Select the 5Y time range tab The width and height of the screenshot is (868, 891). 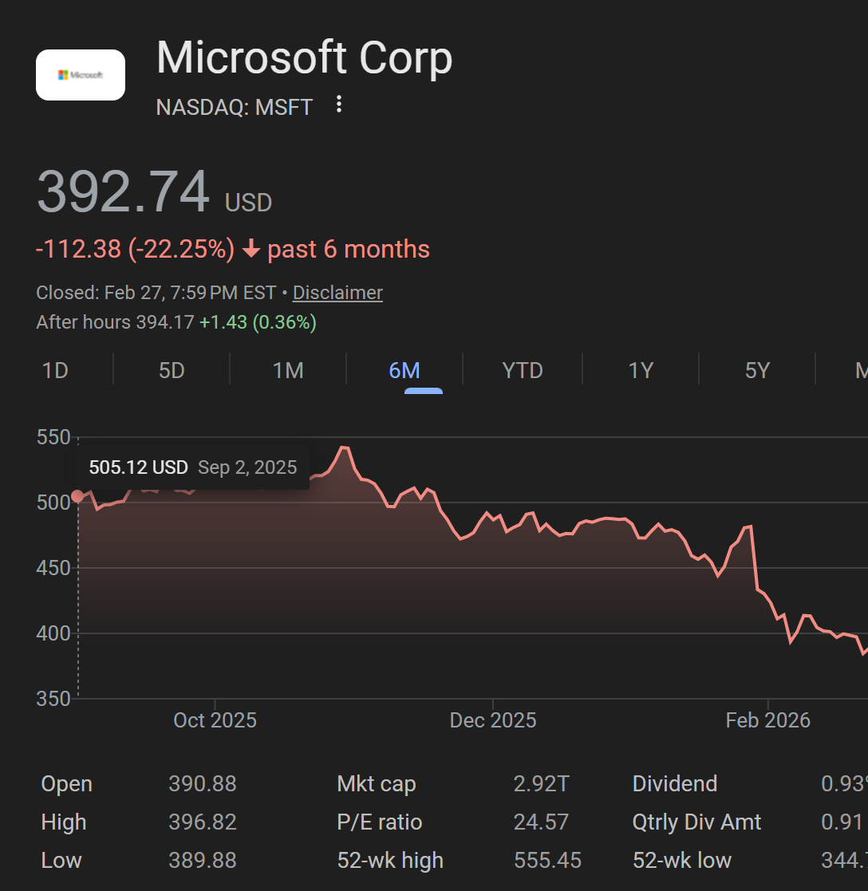pos(757,371)
